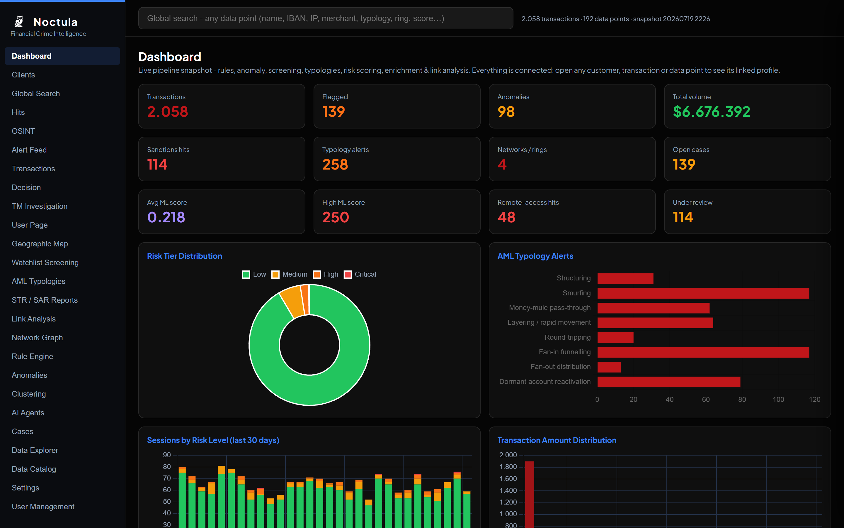Click the AML Typology Alerts heading
Image resolution: width=844 pixels, height=528 pixels.
[x=535, y=256]
